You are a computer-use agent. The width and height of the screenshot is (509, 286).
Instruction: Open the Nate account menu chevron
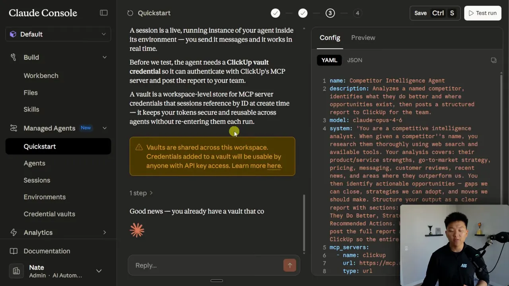coord(99,271)
